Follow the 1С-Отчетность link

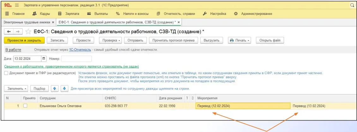click(80, 50)
